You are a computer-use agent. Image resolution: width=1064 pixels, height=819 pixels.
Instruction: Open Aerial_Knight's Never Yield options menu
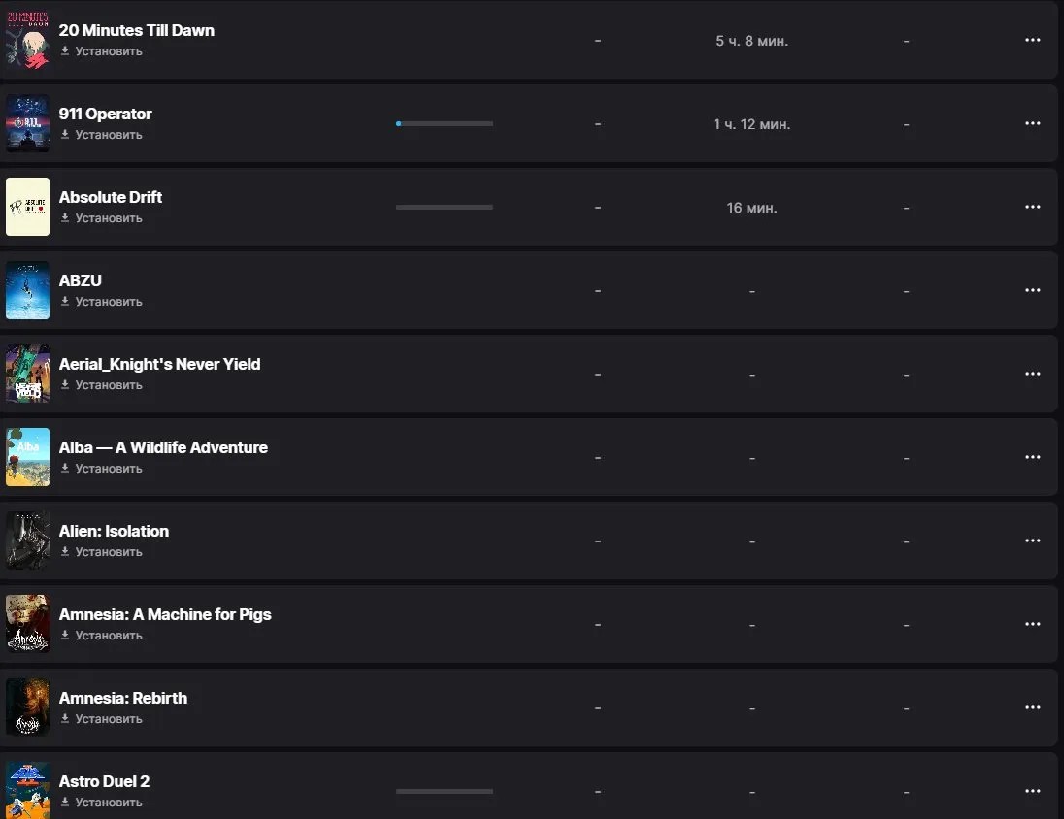point(1032,374)
